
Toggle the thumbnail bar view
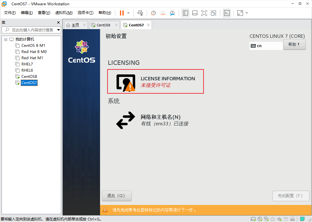(x=195, y=13)
